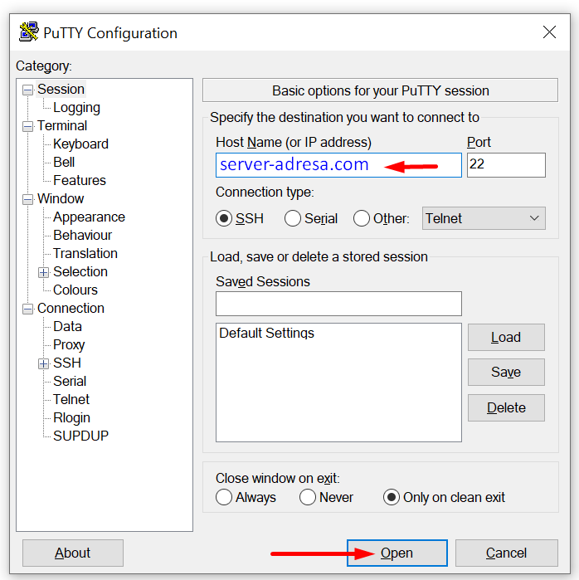Image resolution: width=579 pixels, height=580 pixels.
Task: Open the Logging category
Action: click(x=76, y=108)
